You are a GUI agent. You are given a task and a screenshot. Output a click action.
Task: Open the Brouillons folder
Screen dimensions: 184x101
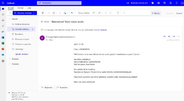tap(21, 34)
